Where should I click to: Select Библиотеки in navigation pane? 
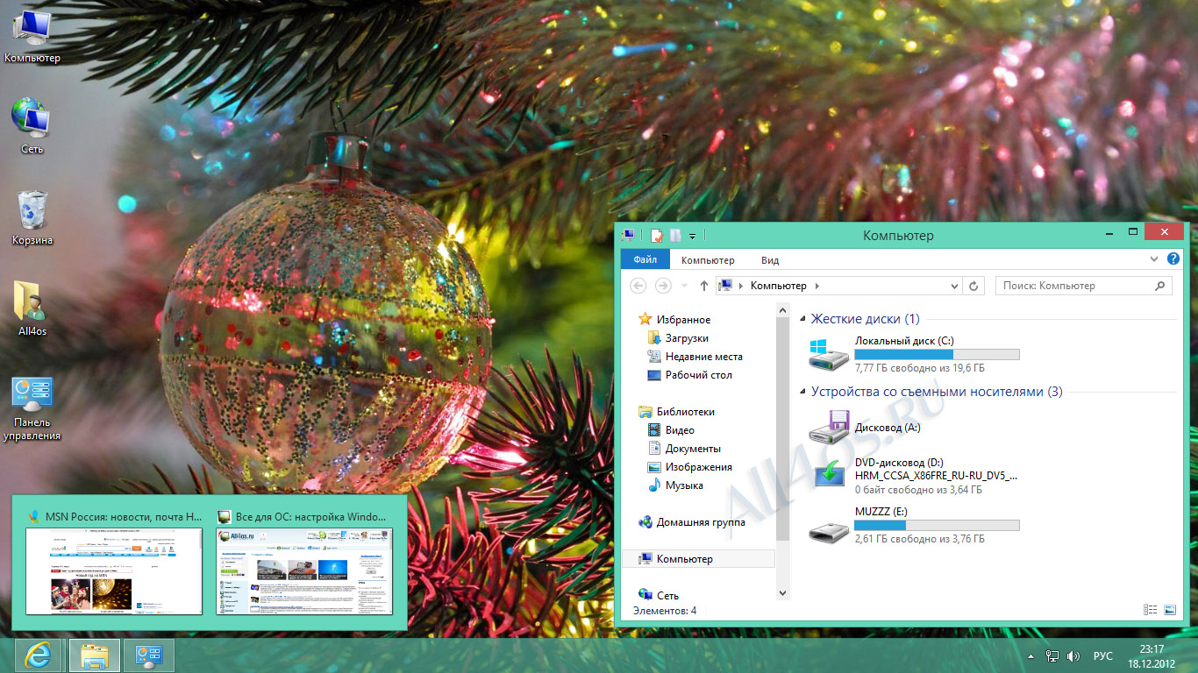(676, 412)
